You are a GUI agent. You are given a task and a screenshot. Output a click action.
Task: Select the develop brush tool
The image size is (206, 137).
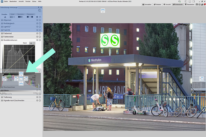[12, 17]
